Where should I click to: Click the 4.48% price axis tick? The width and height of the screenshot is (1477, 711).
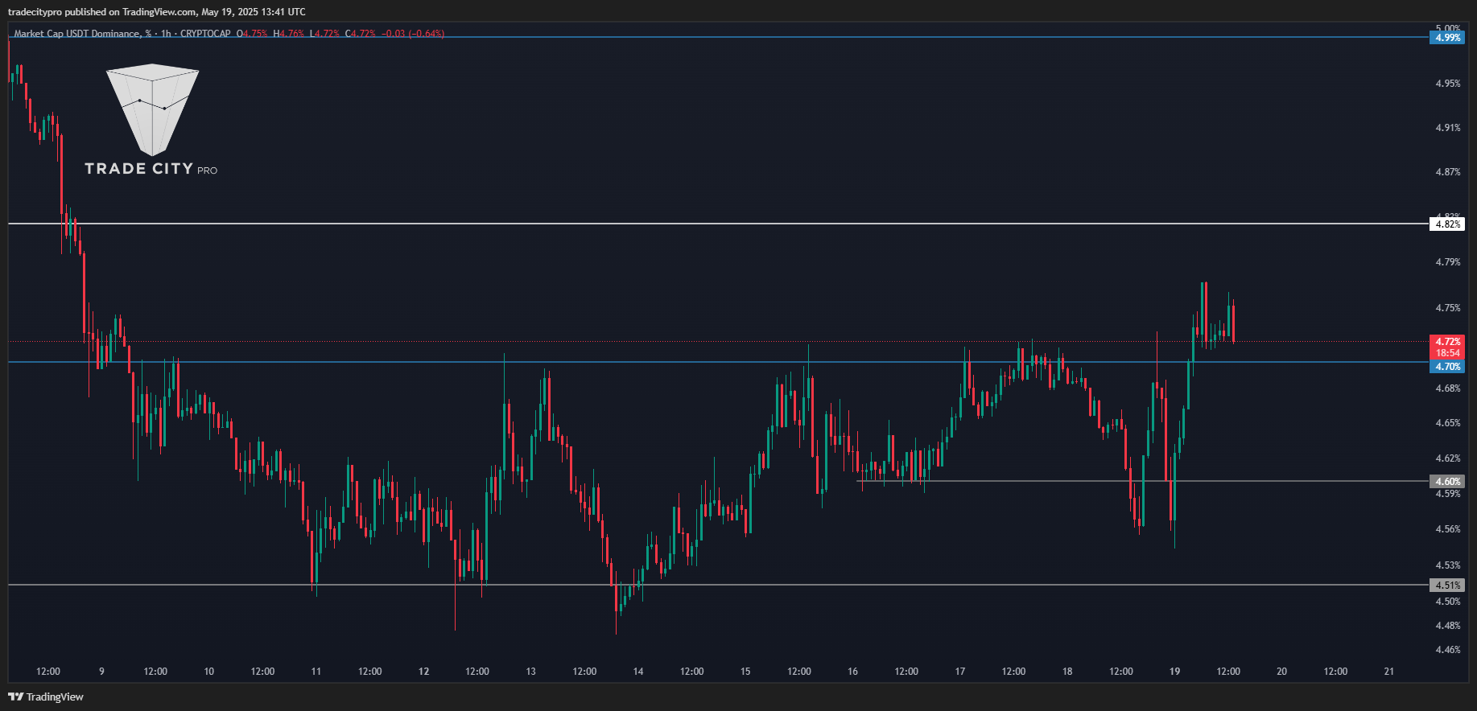[x=1448, y=626]
